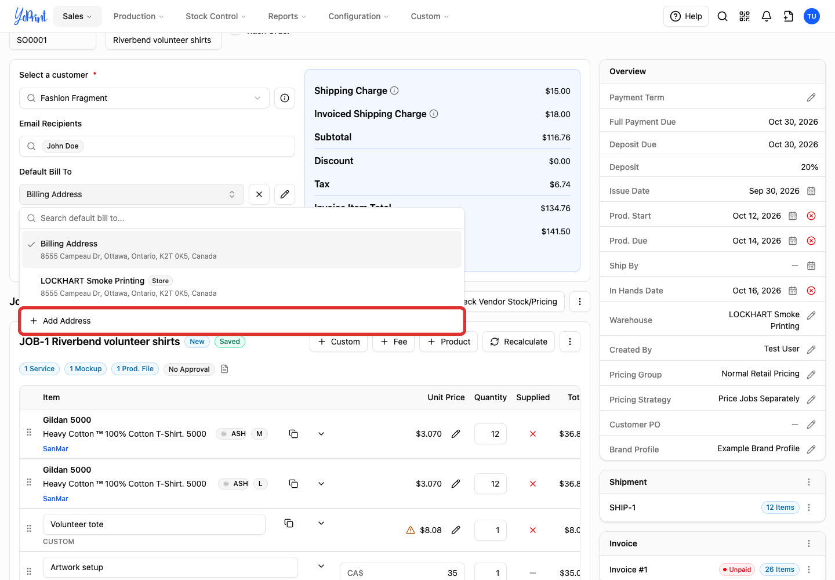Open the TU user avatar menu
835x580 pixels.
tap(812, 16)
